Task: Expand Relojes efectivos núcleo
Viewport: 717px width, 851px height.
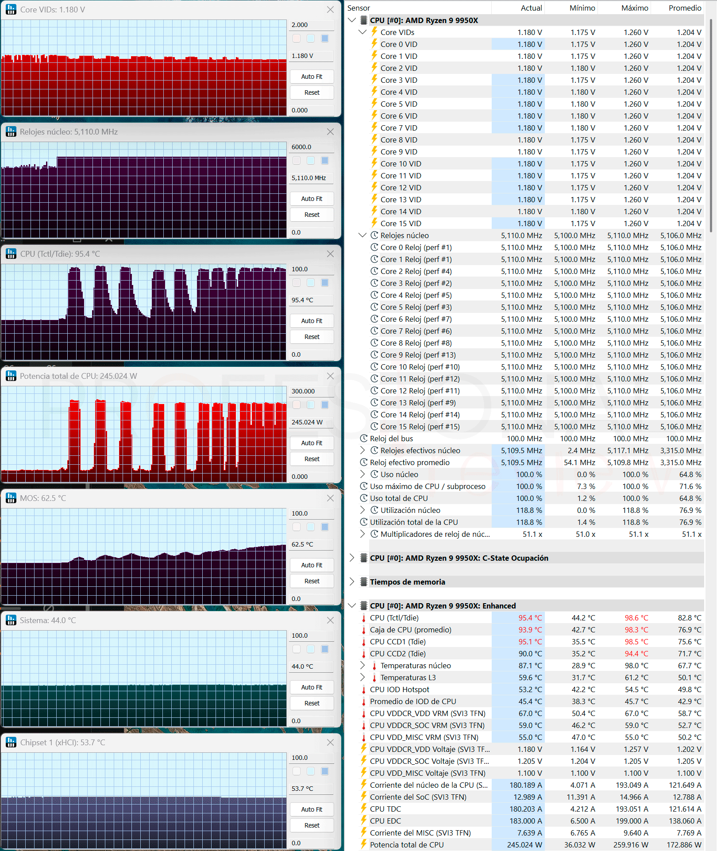Action: point(362,450)
